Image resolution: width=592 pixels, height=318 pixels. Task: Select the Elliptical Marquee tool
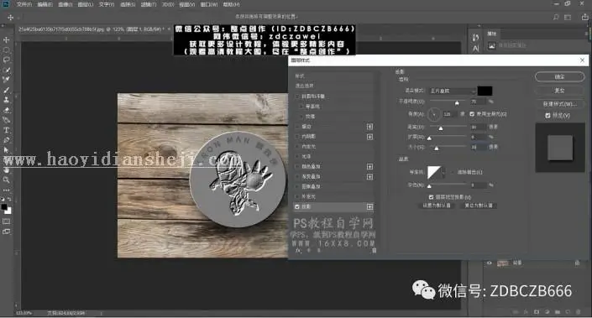[x=7, y=50]
